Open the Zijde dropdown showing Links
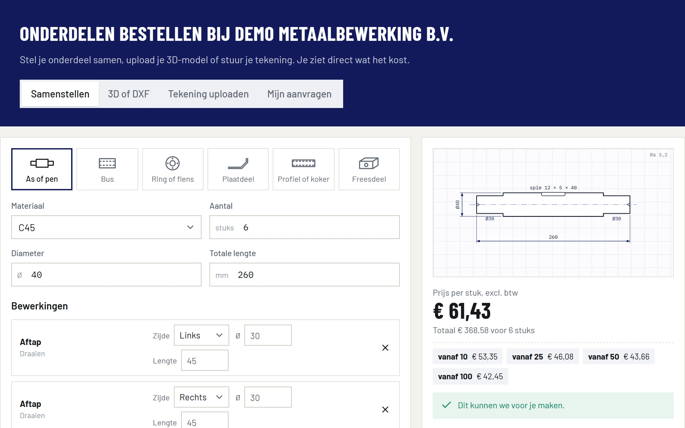This screenshot has width=685, height=428. coord(202,335)
